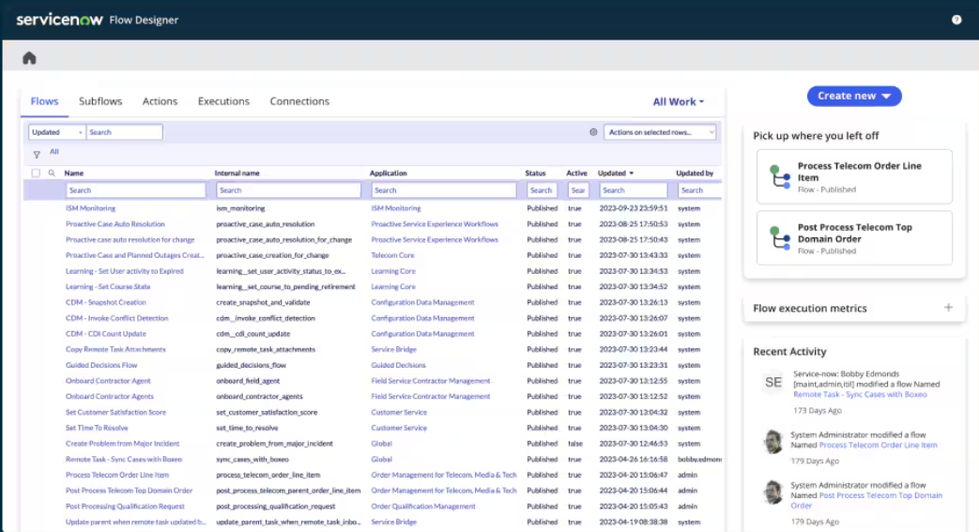Open Post Processing Qualification Request flow
The image size is (979, 532).
[125, 507]
